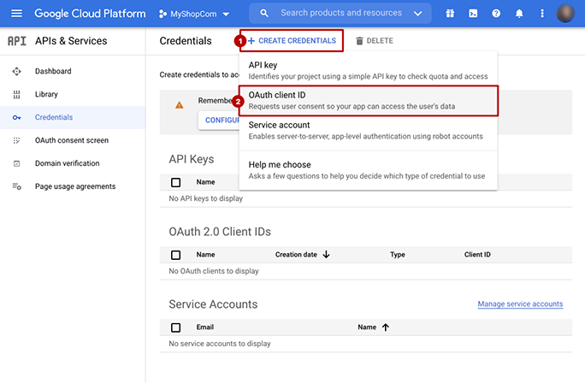Screen dimensions: 585x383
Task: Click the Credentials key icon
Action: point(16,117)
